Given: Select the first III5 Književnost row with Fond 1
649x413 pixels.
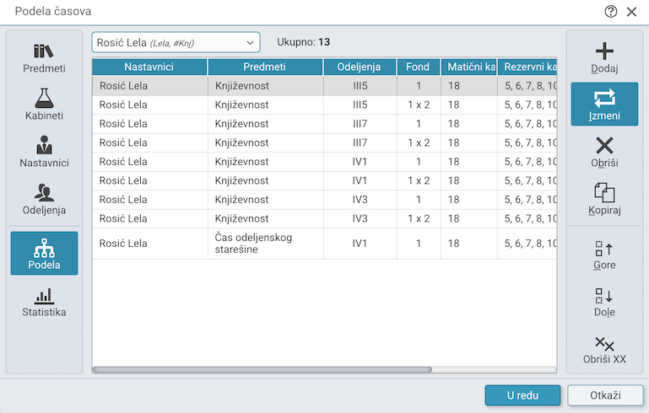Looking at the screenshot, I should 324,86.
